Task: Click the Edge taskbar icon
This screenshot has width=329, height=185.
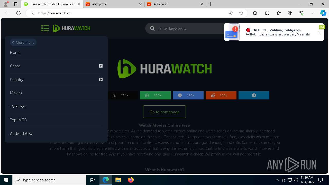Action: (106, 180)
